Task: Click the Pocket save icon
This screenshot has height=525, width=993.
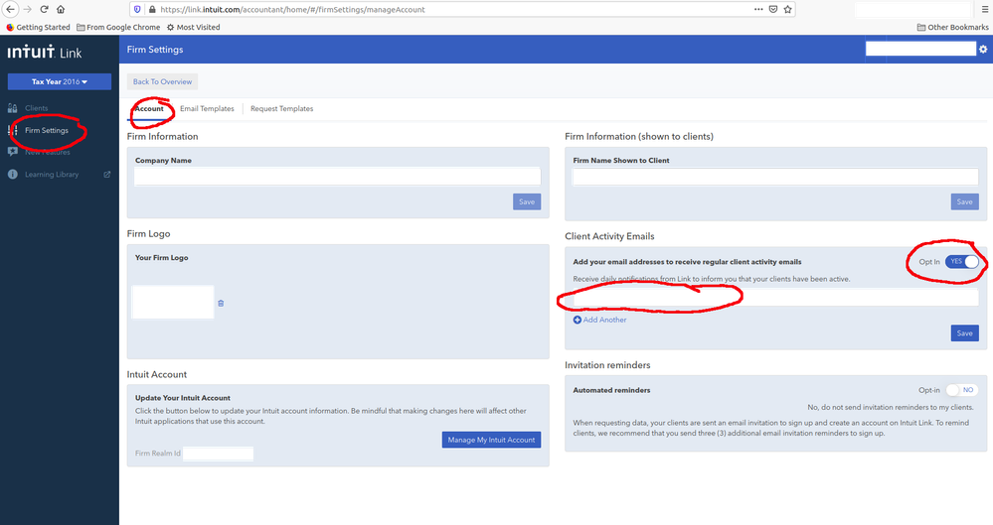Action: pos(773,10)
